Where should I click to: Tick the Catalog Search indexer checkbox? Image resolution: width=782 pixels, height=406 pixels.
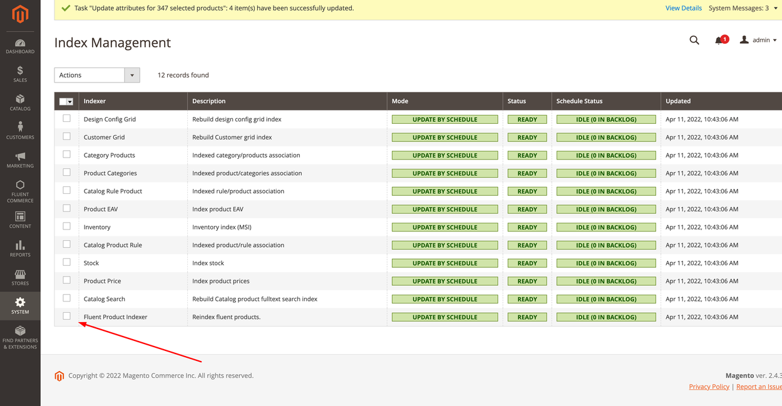(x=66, y=298)
